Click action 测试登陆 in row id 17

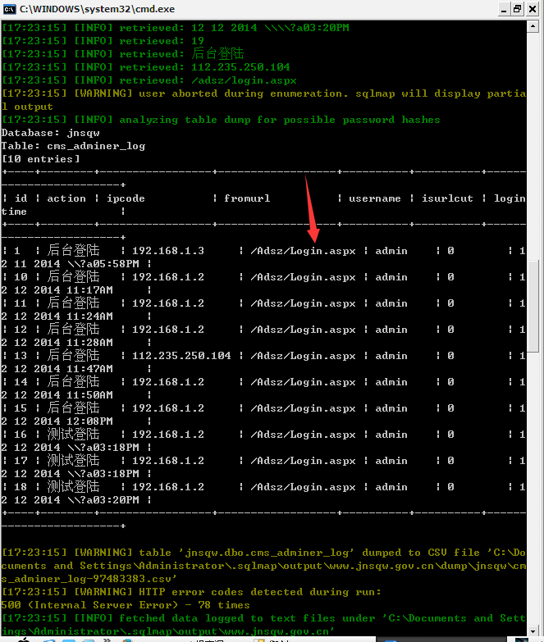point(73,460)
